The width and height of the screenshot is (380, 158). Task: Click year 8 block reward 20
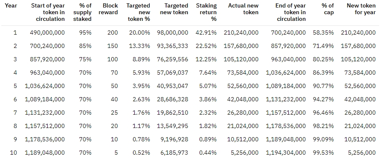(114, 126)
